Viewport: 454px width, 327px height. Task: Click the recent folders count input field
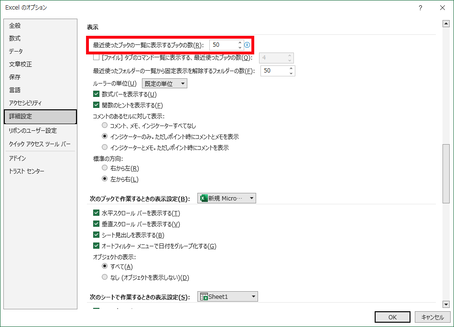275,71
